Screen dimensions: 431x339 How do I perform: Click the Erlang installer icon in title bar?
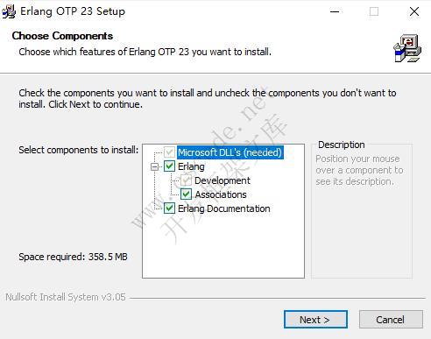[9, 11]
